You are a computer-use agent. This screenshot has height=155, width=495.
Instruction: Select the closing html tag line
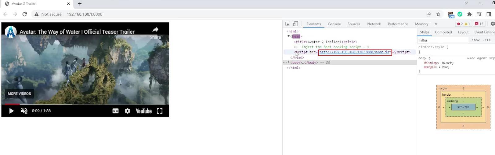[294, 68]
